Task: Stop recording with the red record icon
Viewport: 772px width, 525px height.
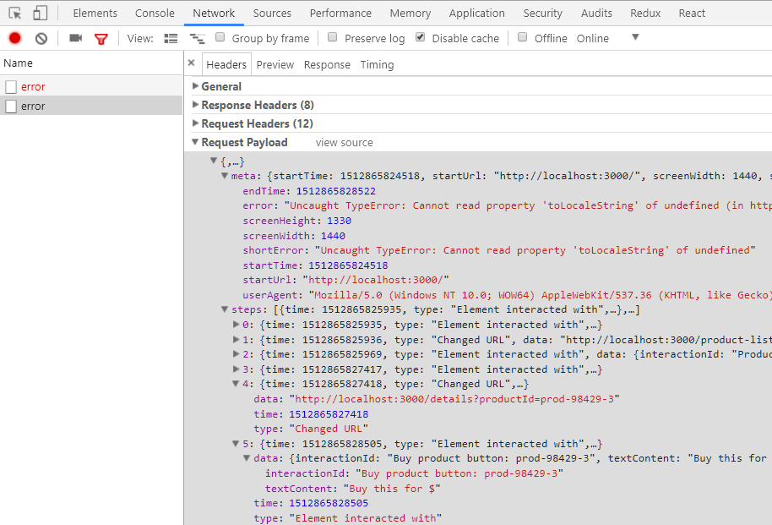Action: [14, 38]
